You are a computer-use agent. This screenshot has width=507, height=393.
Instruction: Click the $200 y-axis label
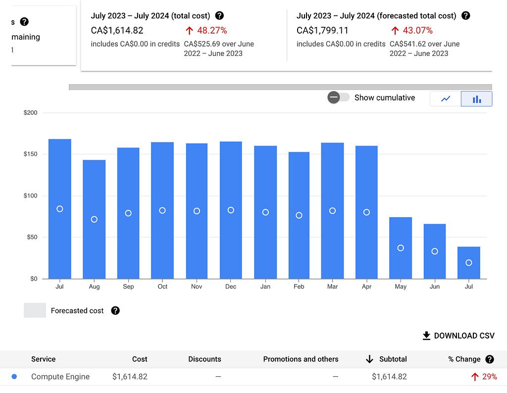coord(30,112)
